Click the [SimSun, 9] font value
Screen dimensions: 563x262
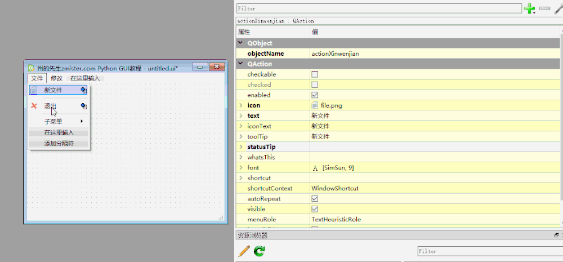[x=338, y=168]
